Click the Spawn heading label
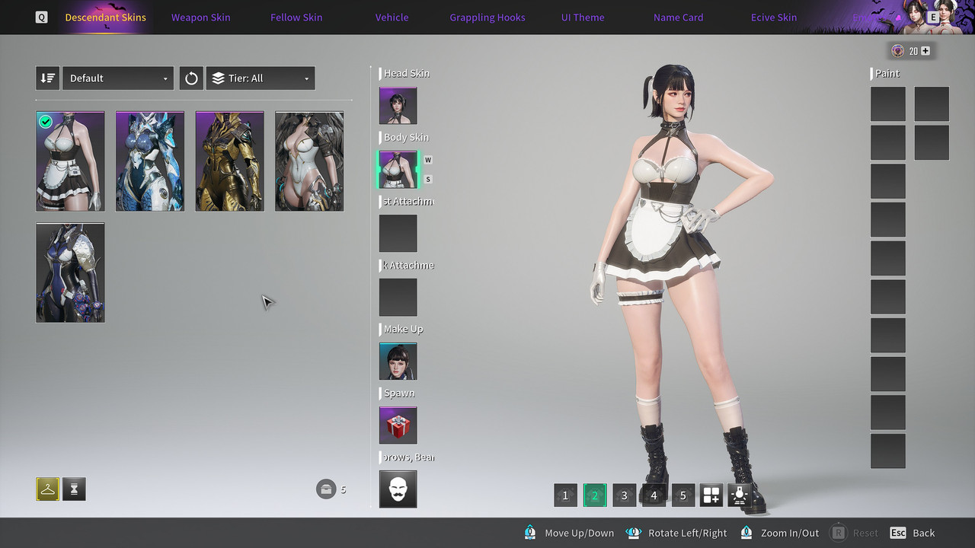 399,393
